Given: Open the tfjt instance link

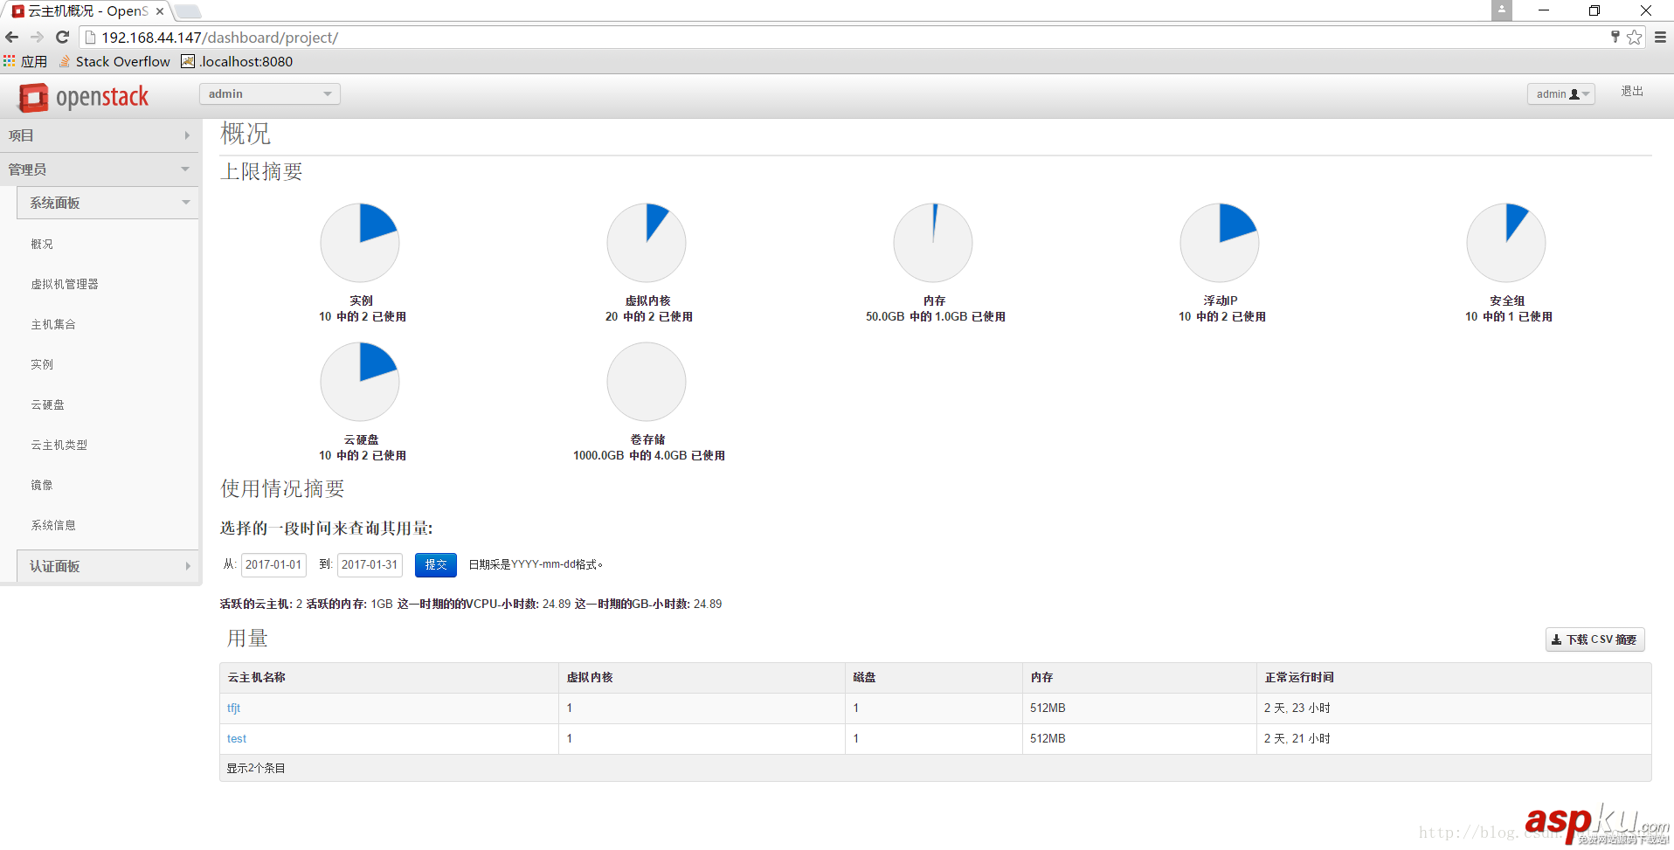Looking at the screenshot, I should tap(233, 708).
